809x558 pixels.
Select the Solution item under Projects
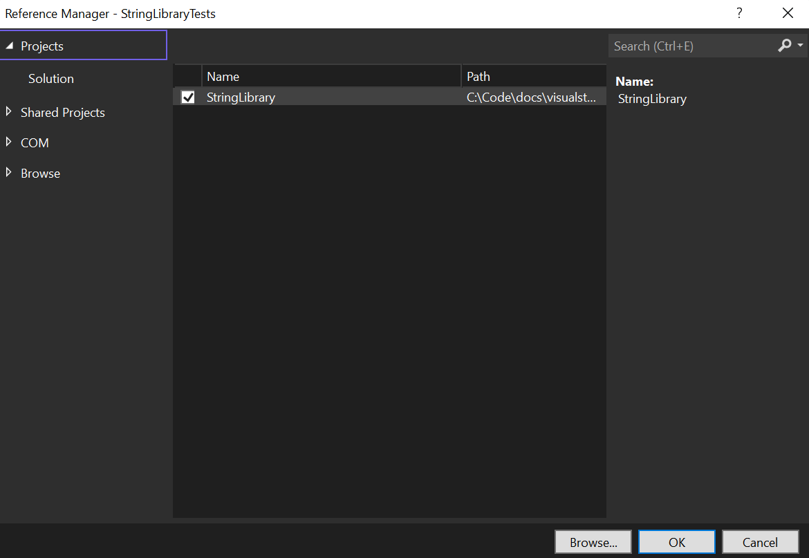pyautogui.click(x=50, y=78)
